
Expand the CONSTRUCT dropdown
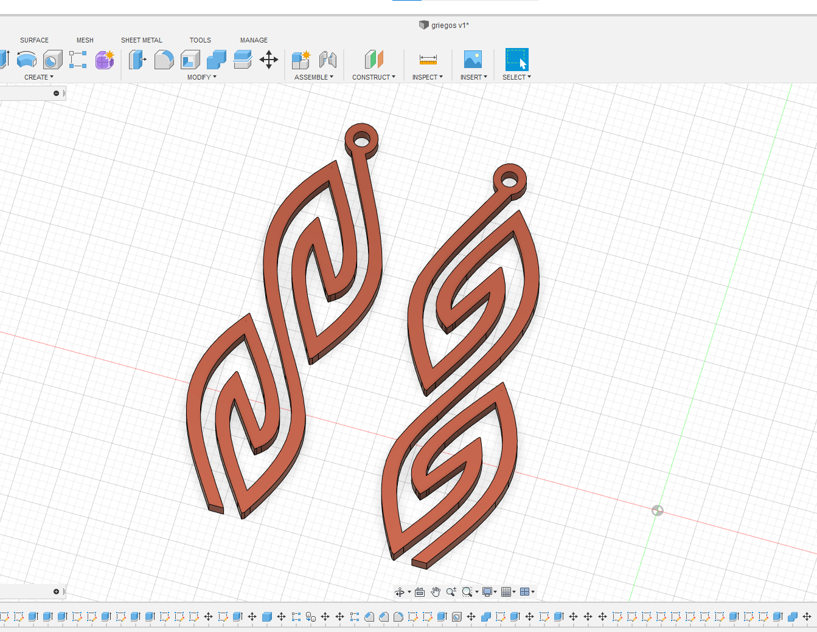coord(374,77)
